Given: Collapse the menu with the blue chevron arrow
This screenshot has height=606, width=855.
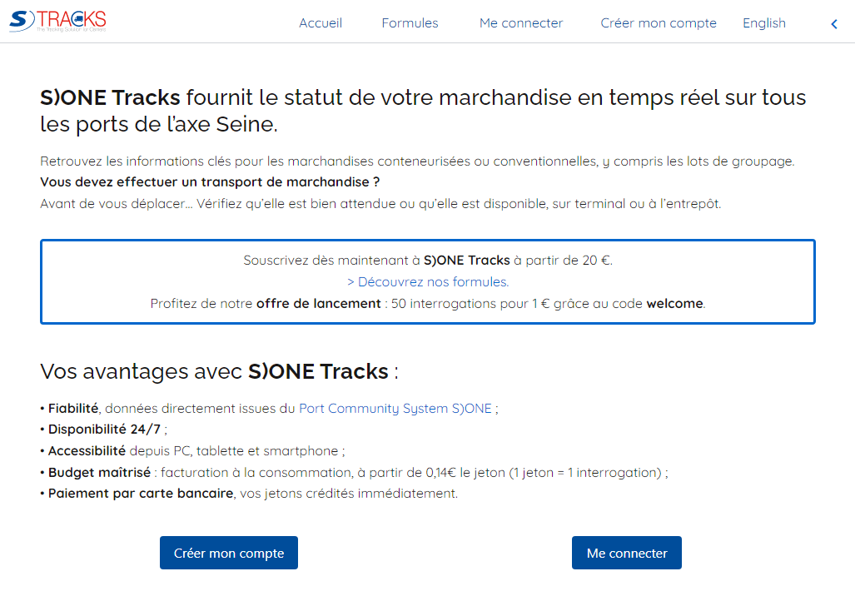Looking at the screenshot, I should pos(834,24).
